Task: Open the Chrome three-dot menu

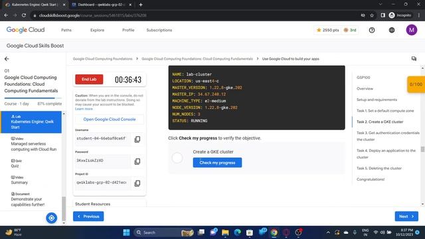Action: click(x=419, y=15)
